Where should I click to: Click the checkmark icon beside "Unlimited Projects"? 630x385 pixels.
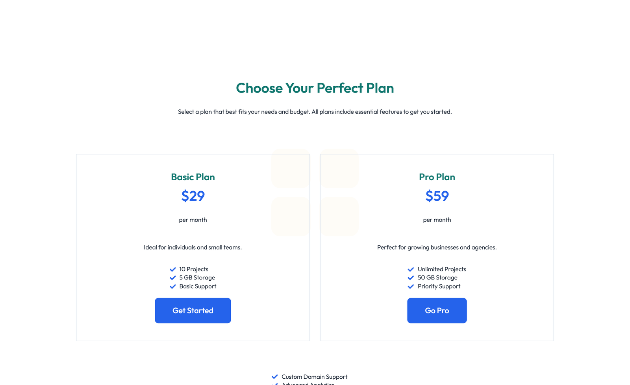pos(411,269)
